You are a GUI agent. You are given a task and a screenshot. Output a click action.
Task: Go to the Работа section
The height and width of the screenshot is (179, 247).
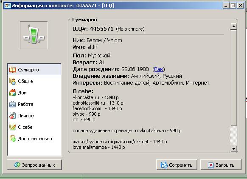(x=34, y=104)
